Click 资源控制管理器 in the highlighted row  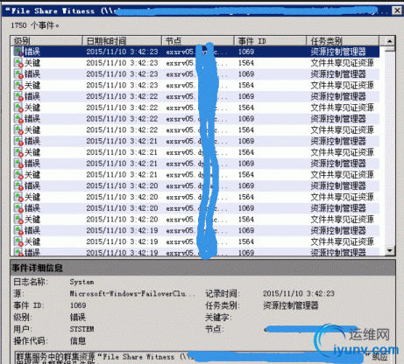338,52
